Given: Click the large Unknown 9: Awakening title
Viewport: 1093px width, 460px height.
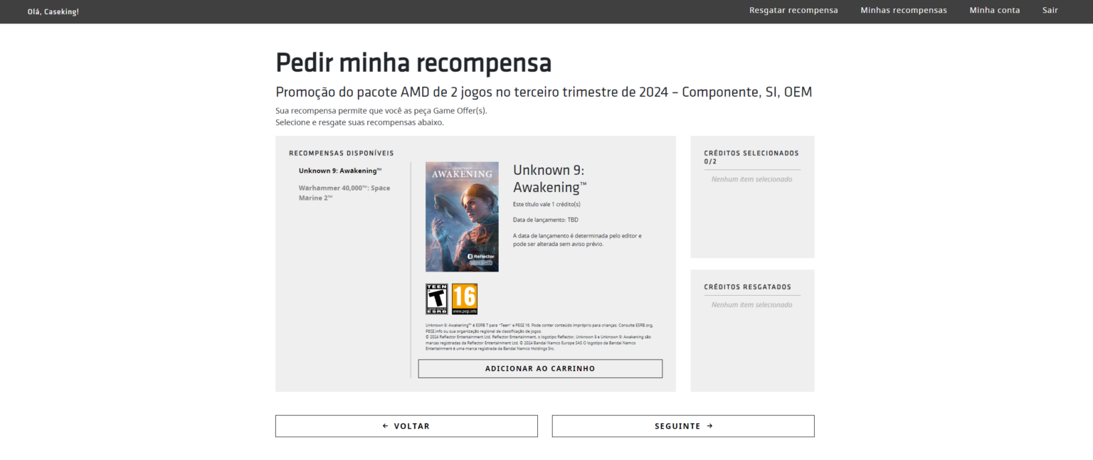Looking at the screenshot, I should (549, 178).
